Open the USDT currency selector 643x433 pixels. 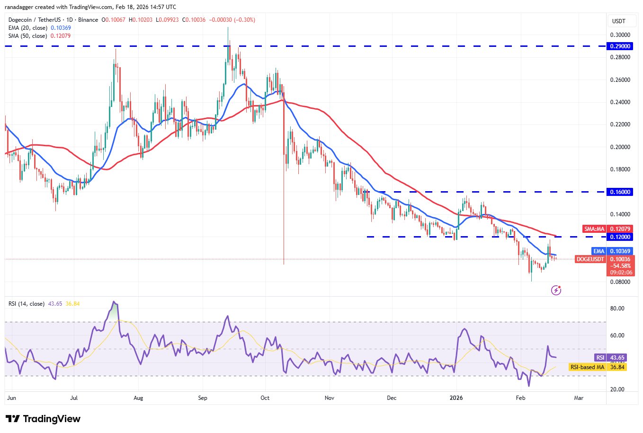(x=618, y=21)
